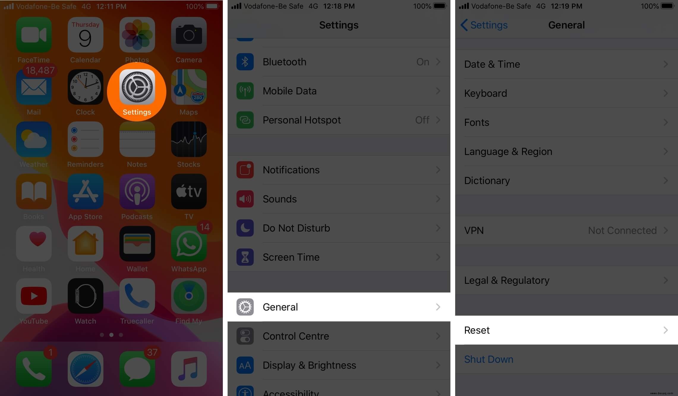This screenshot has width=678, height=396.
Task: Tap Shut Down to power off device
Action: [489, 359]
